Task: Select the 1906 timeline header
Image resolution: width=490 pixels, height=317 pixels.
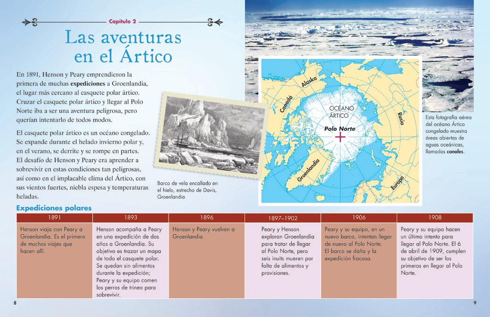Action: [x=359, y=218]
